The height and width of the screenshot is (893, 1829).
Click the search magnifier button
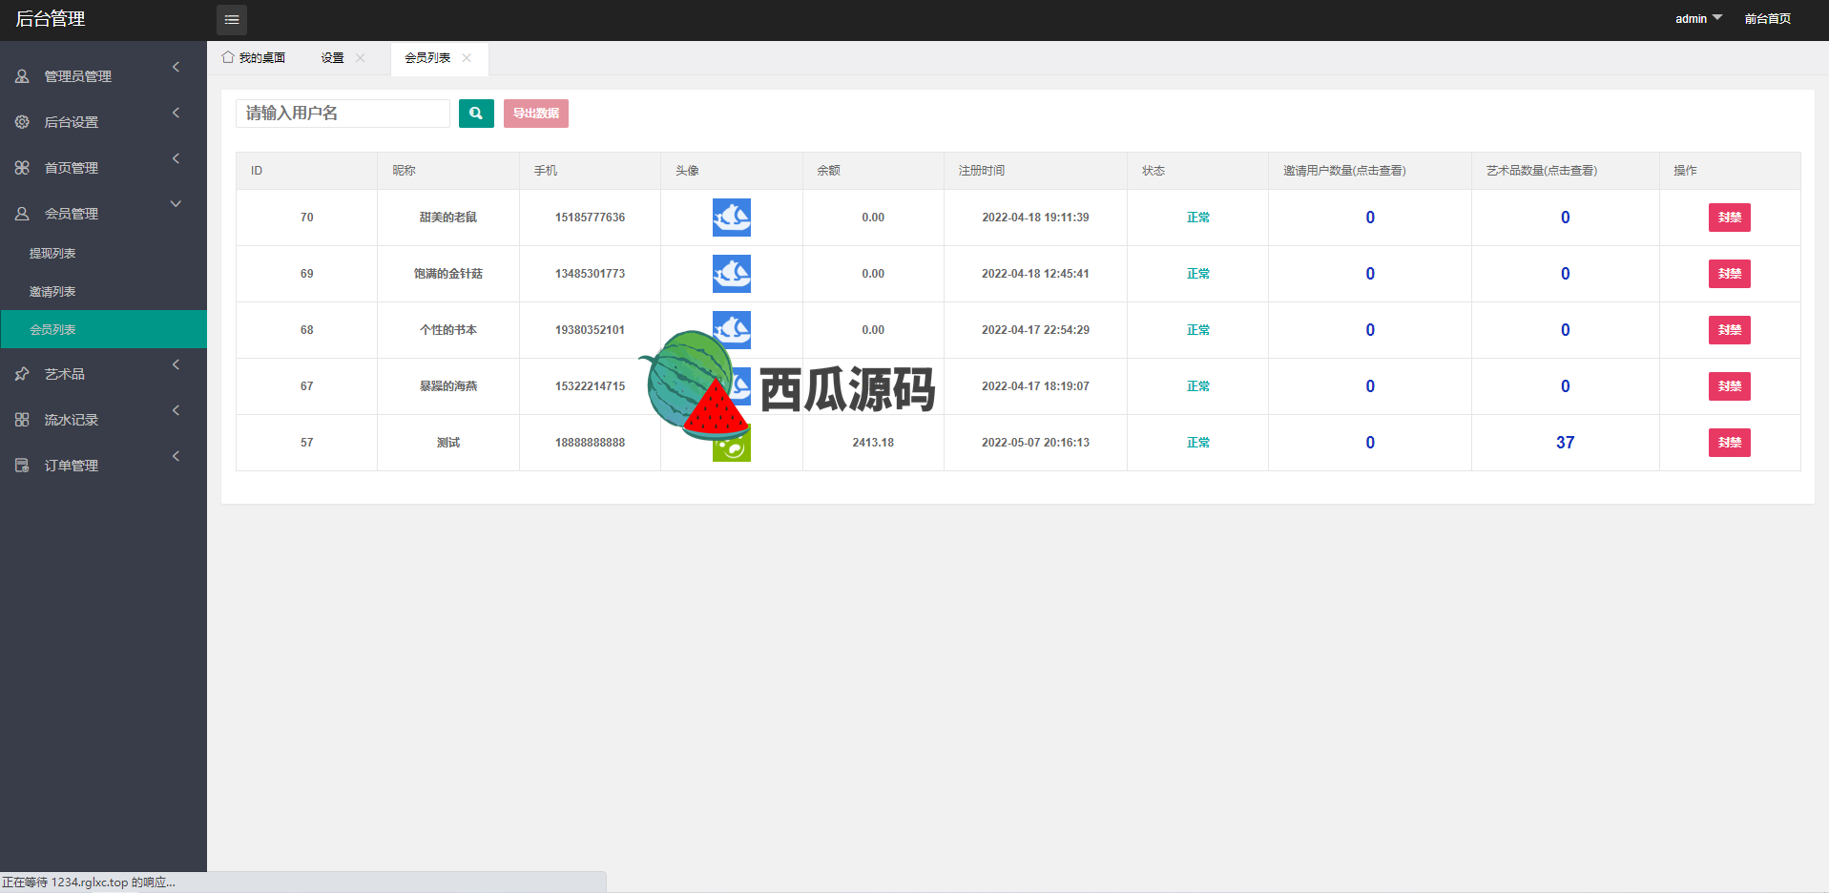476,114
